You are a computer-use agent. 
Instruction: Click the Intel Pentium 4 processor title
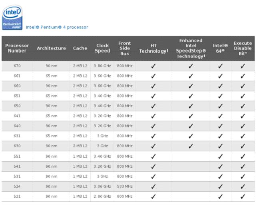(57, 27)
